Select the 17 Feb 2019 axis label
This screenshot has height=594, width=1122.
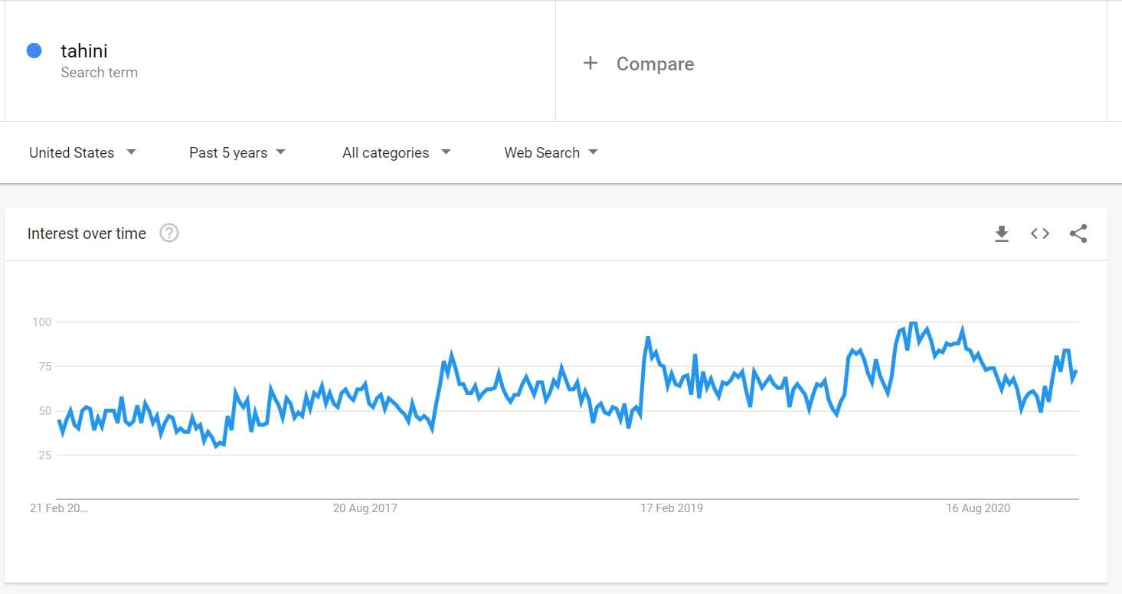click(672, 508)
